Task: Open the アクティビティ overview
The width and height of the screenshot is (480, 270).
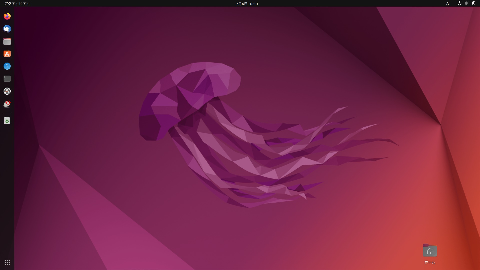Action: [16, 4]
